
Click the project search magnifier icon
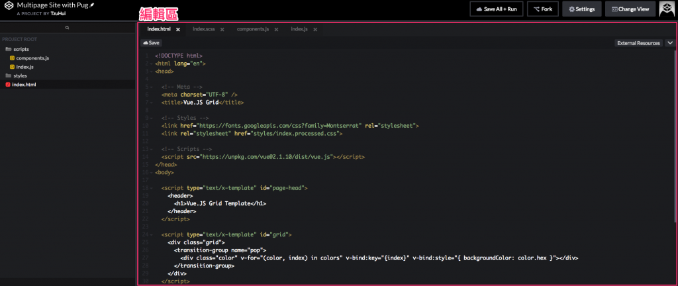[68, 28]
